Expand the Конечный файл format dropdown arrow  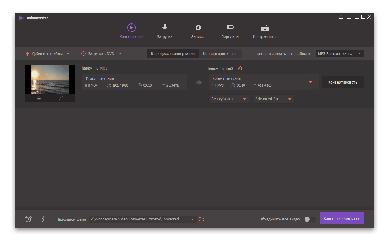click(x=310, y=82)
